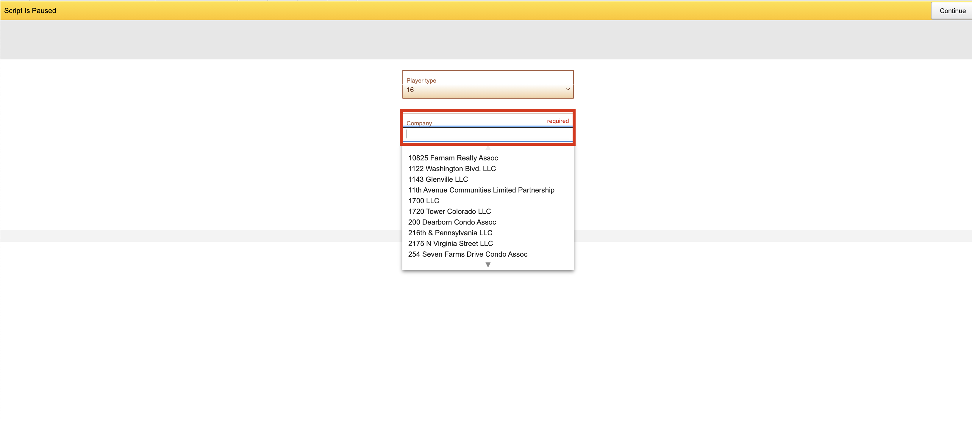Click the up arrow above company list
This screenshot has width=972, height=423.
tap(488, 148)
